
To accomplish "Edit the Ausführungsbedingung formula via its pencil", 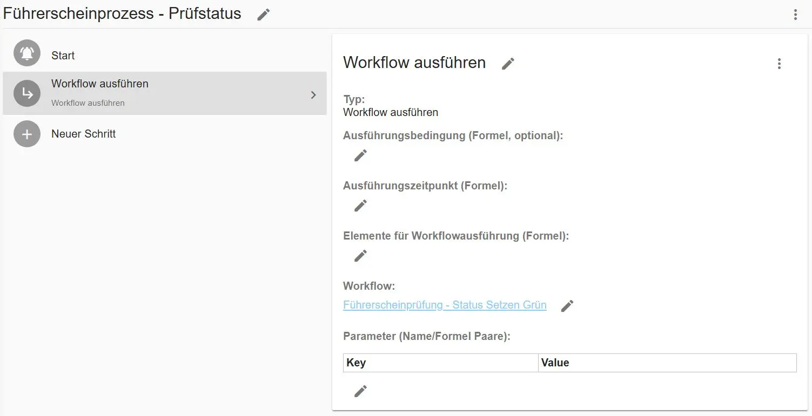I will [x=360, y=155].
